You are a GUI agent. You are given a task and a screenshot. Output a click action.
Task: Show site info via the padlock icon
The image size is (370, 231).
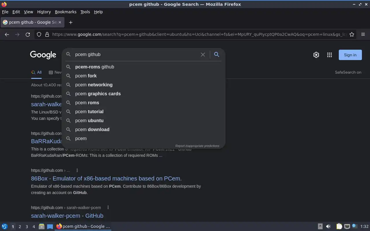47,34
